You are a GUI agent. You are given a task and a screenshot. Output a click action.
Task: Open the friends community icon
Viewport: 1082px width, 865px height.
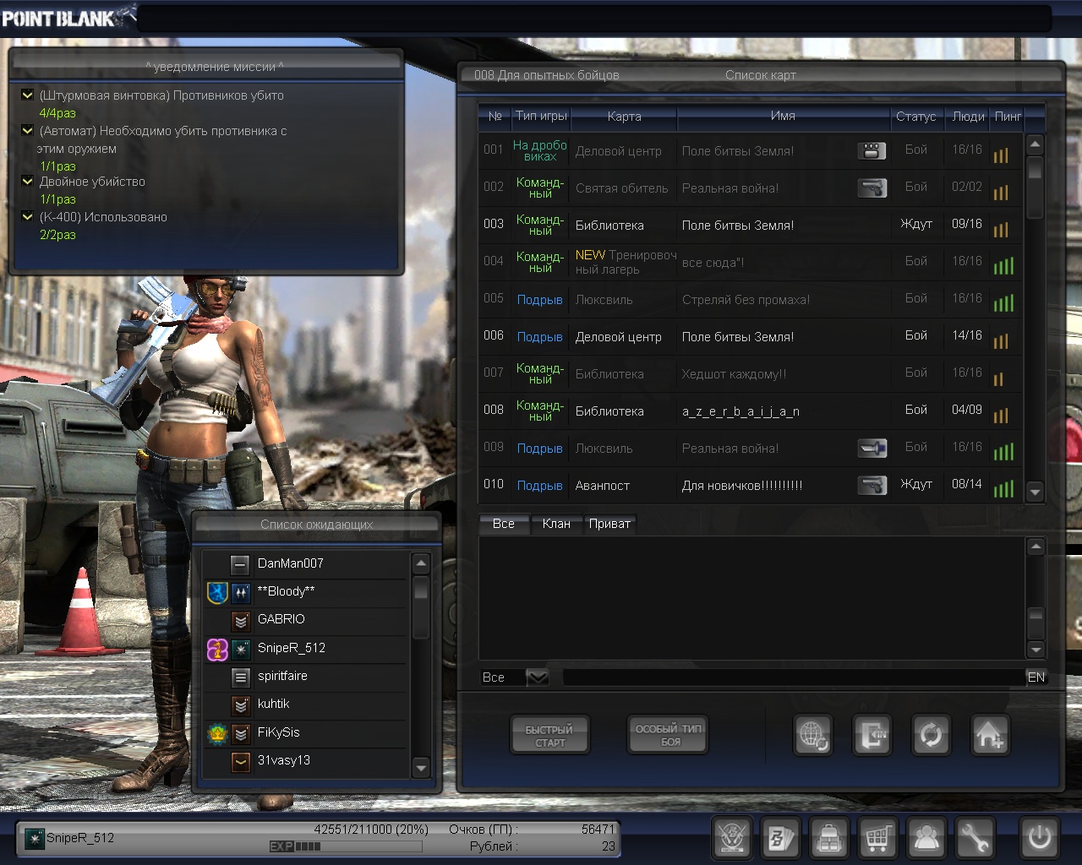[926, 838]
